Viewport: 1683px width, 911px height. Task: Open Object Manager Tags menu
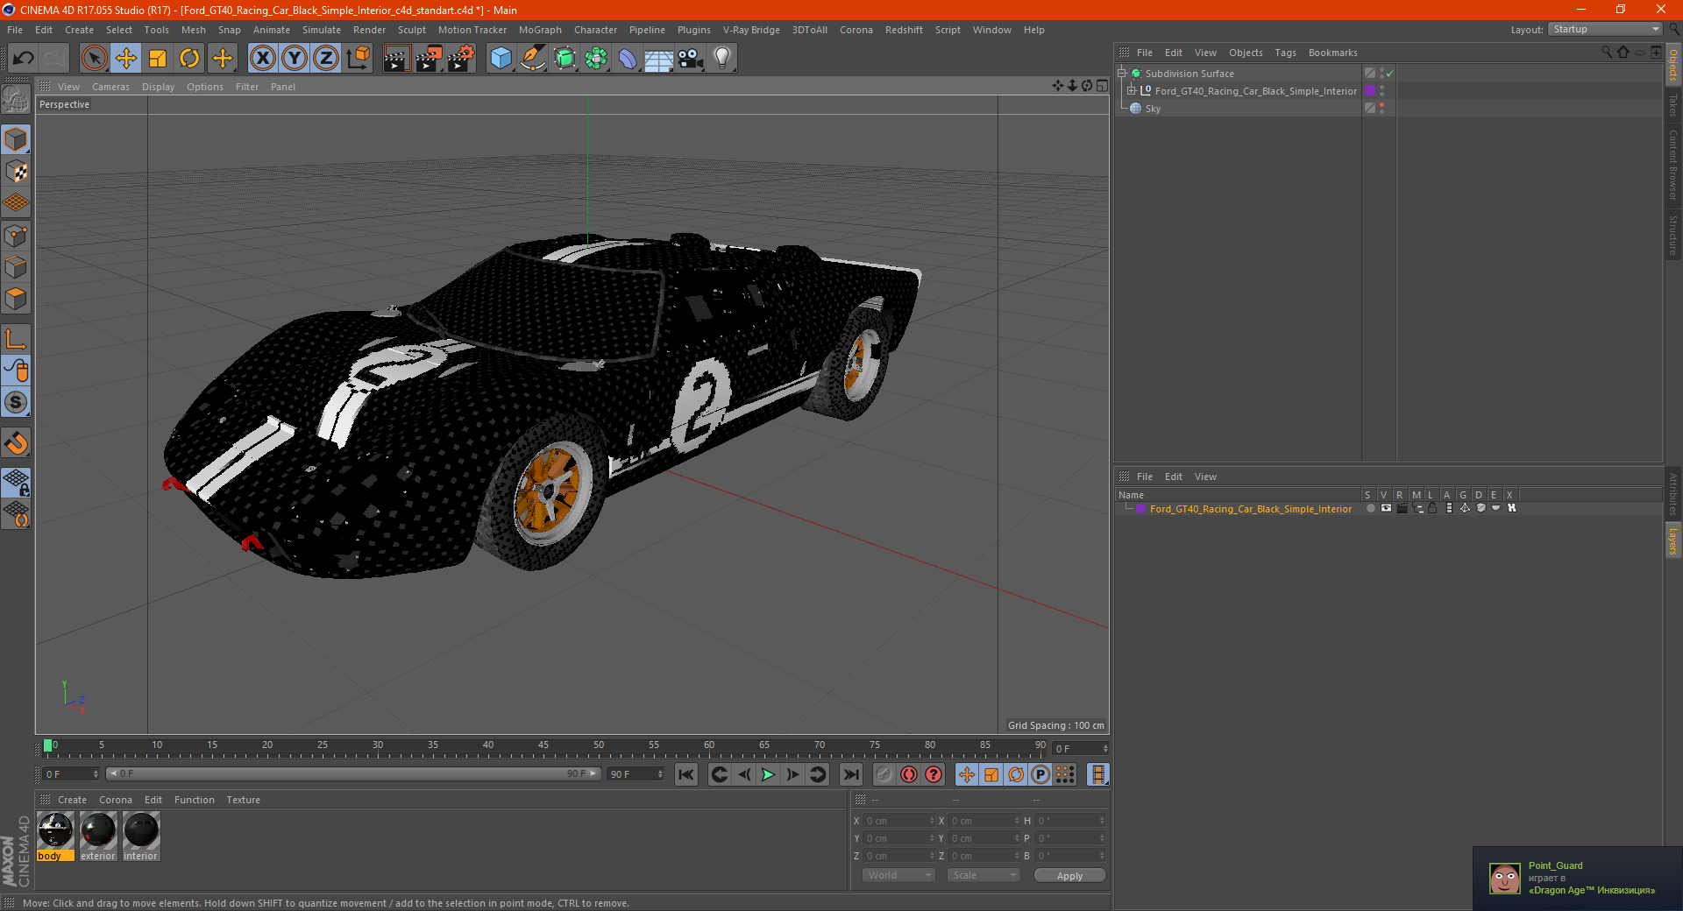1285,53
